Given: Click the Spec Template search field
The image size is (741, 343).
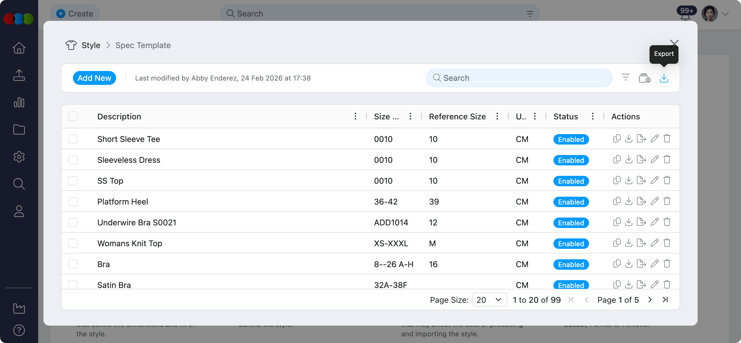Looking at the screenshot, I should (519, 78).
